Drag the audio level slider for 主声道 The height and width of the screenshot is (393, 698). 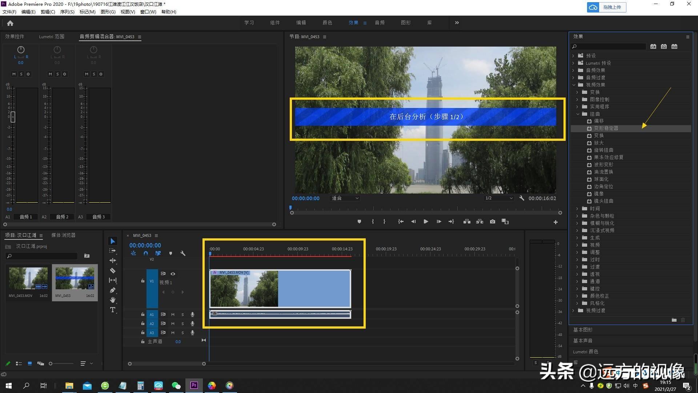178,341
